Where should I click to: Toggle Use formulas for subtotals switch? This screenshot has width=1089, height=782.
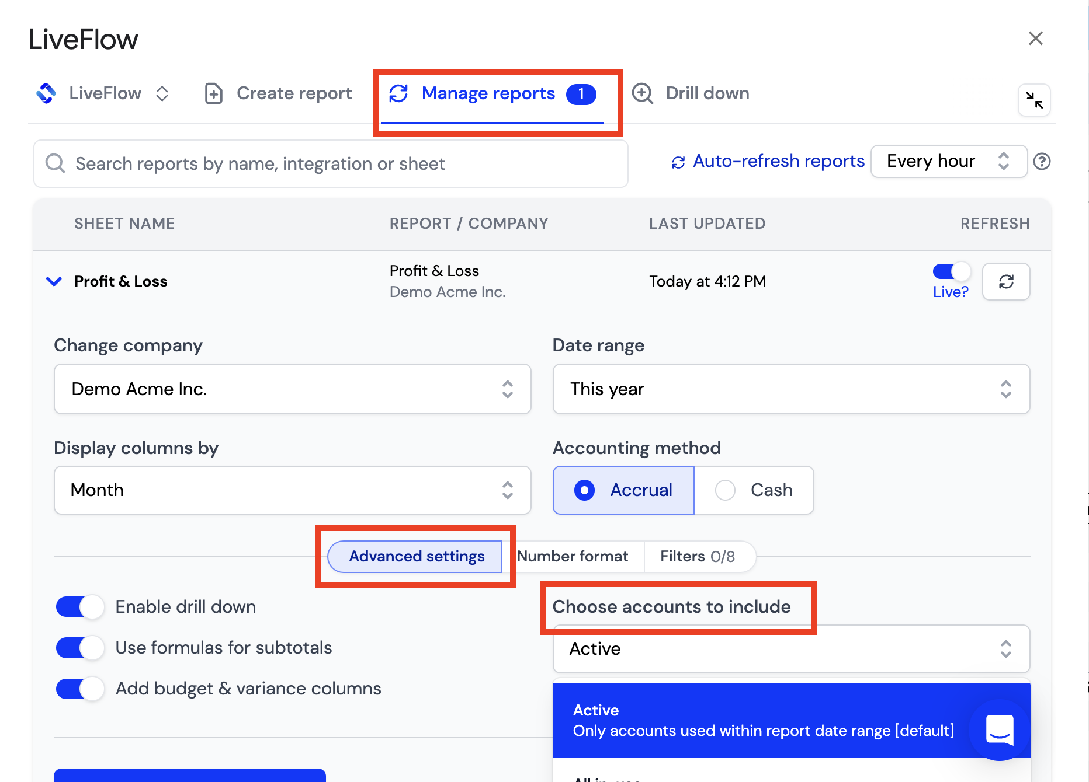[x=80, y=648]
